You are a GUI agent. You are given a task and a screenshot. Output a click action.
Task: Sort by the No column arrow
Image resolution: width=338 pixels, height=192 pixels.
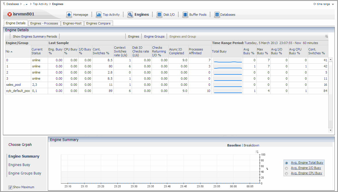(11, 52)
